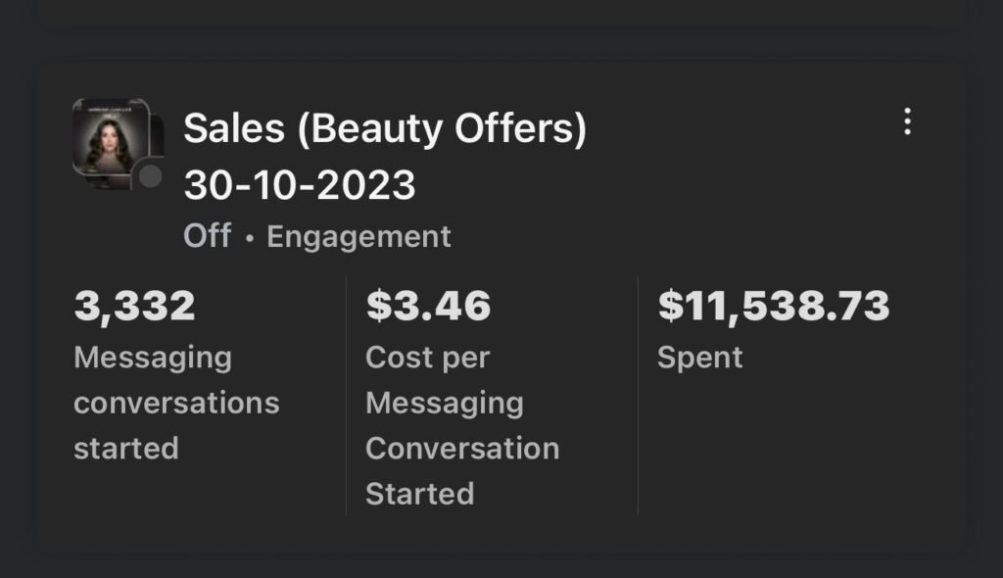Click the Spent metric label
This screenshot has height=578, width=1003.
[x=699, y=358]
